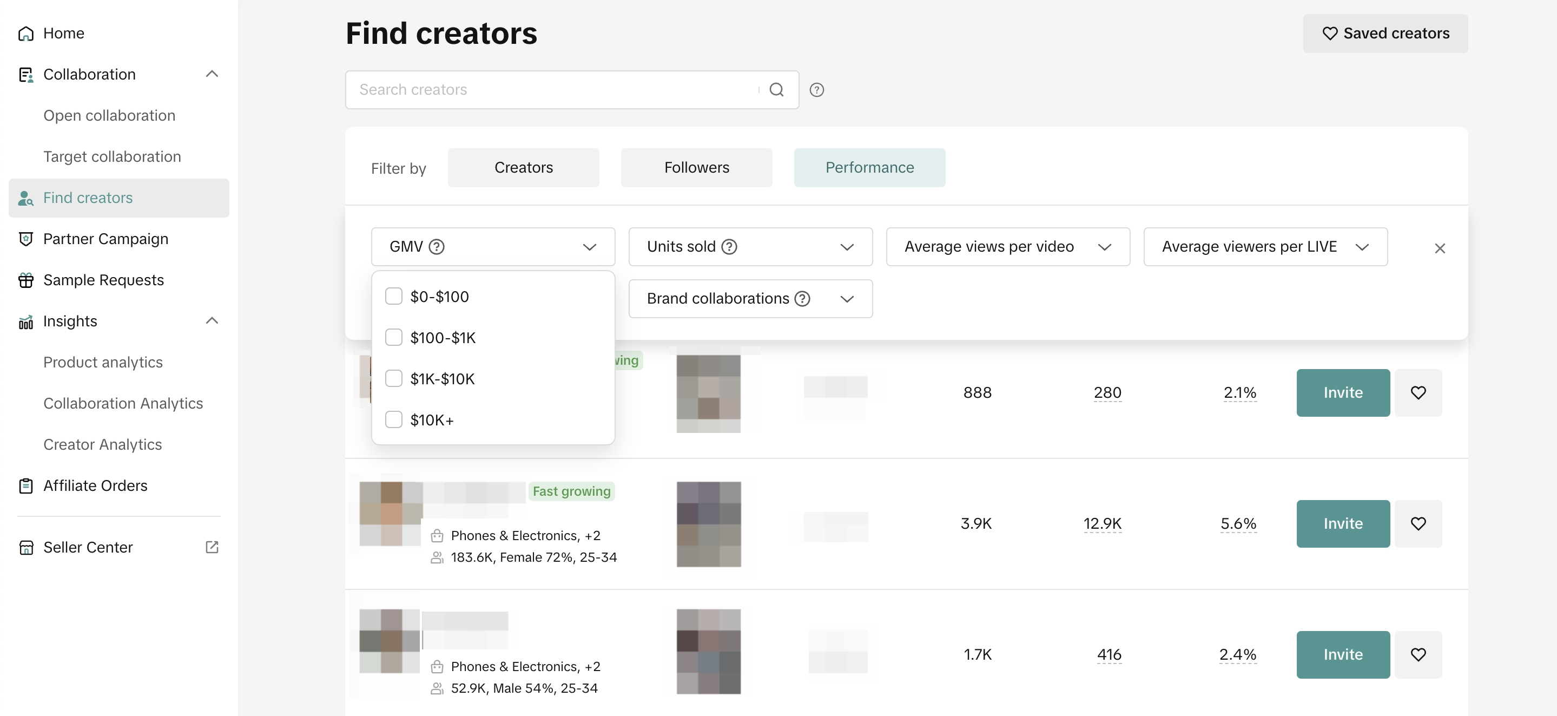Click the search magnifier icon
Viewport: 1557px width, 716px height.
click(776, 89)
